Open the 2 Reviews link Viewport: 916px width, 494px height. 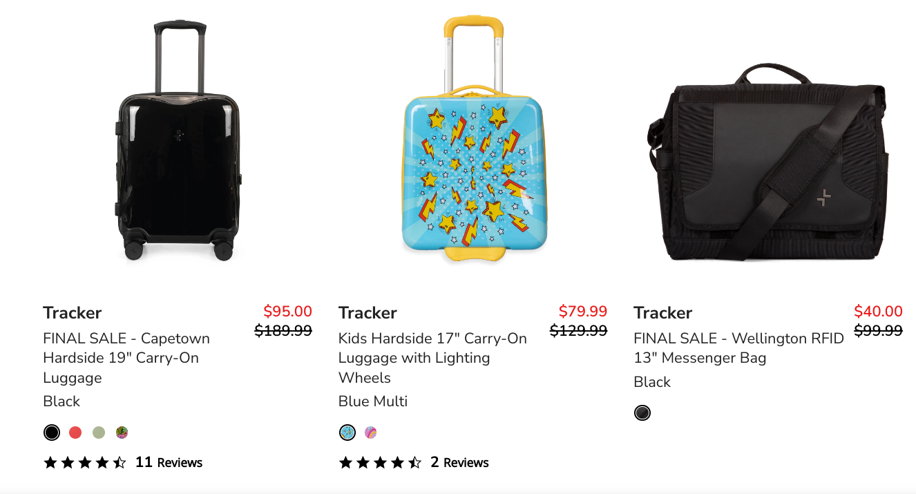459,462
